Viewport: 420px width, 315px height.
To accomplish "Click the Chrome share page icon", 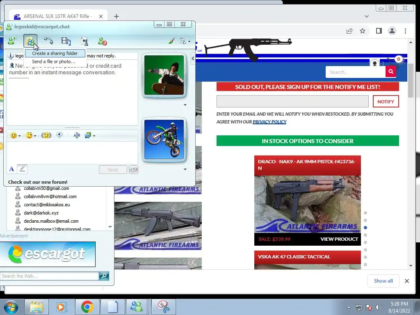I will pos(349,31).
